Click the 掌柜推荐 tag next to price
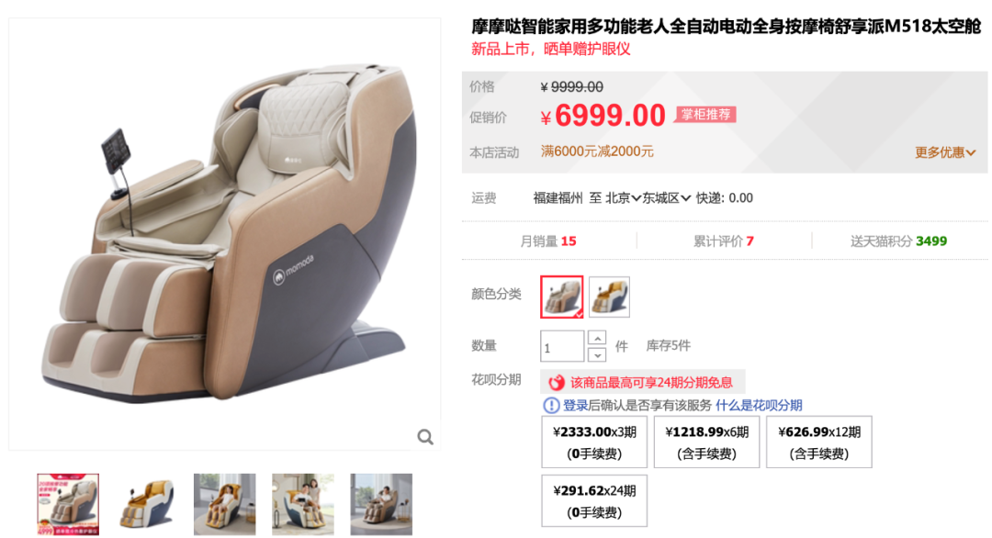 [705, 115]
